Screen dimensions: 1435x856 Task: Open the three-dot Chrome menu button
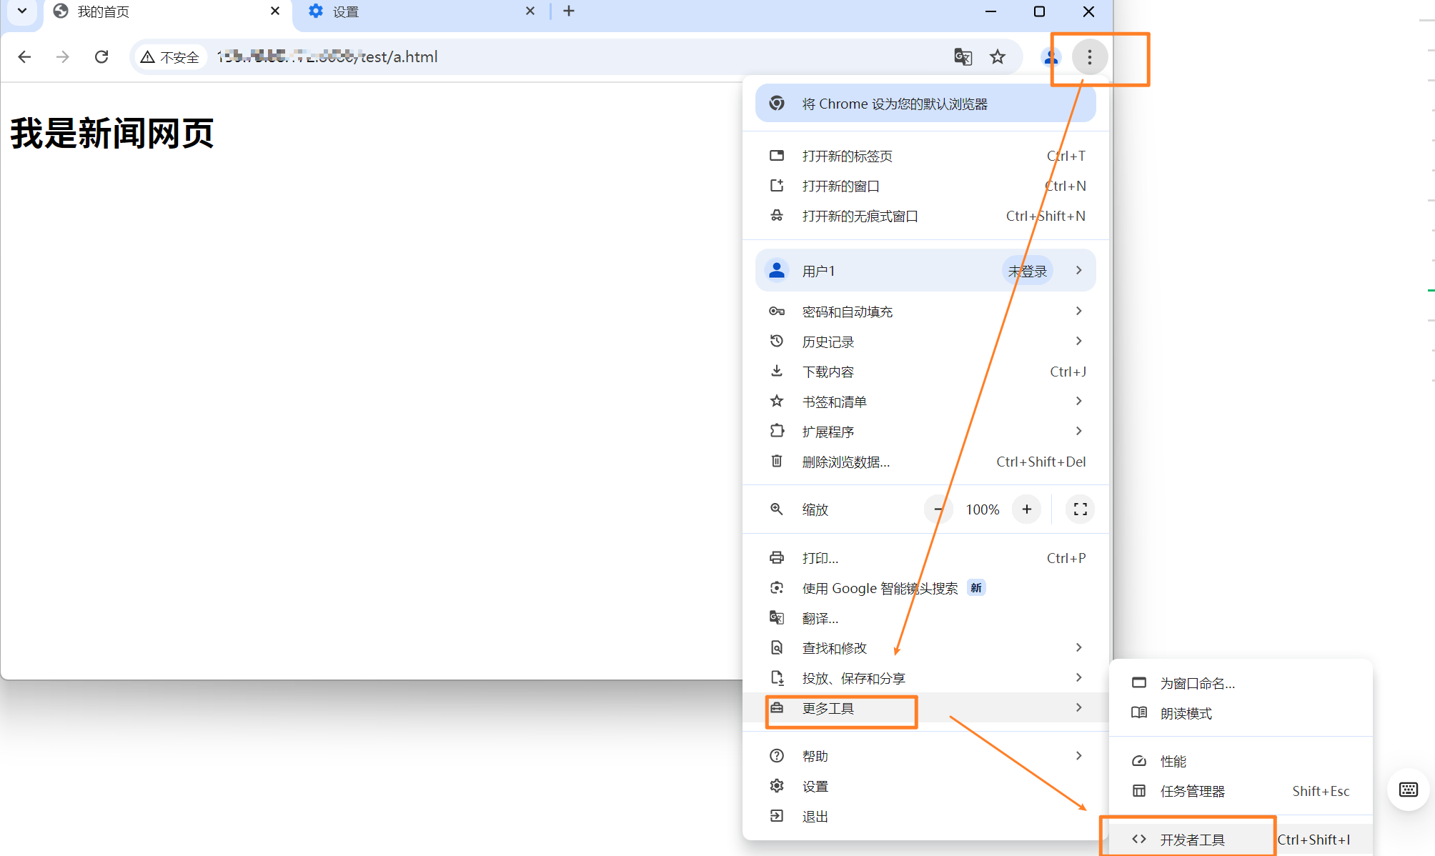click(1089, 57)
